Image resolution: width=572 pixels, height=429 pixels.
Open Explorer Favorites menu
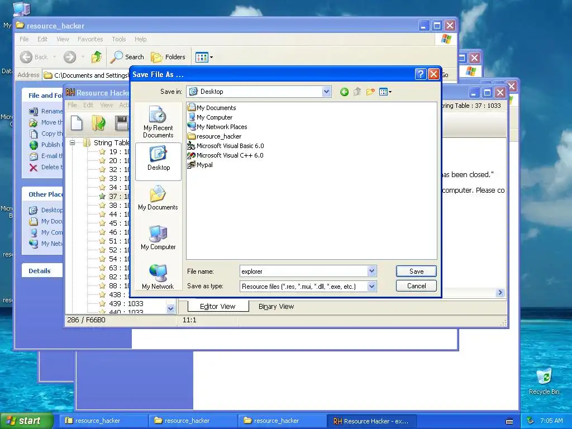point(90,39)
